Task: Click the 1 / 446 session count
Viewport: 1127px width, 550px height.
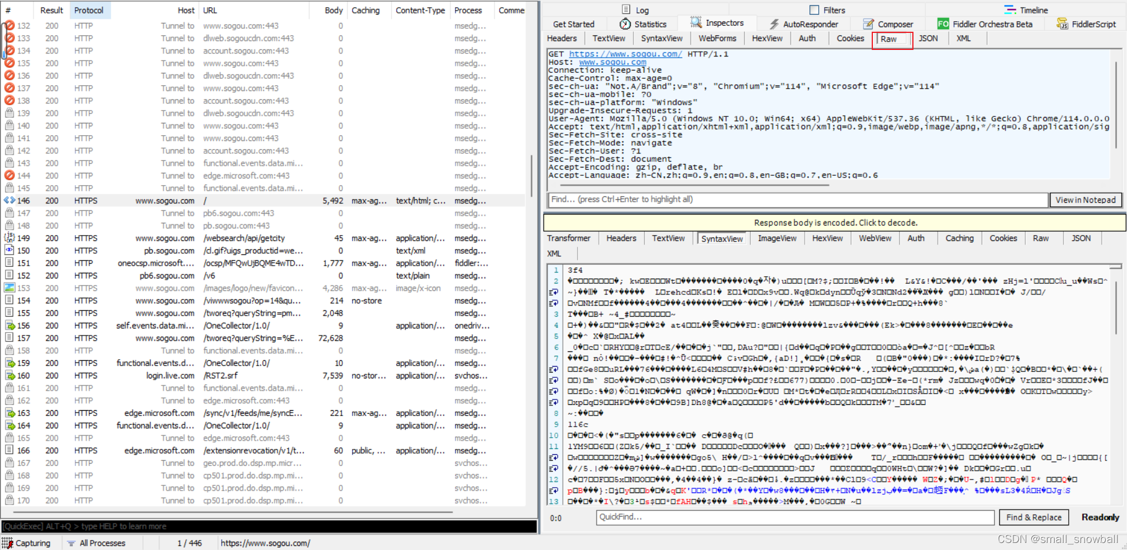Action: click(189, 544)
